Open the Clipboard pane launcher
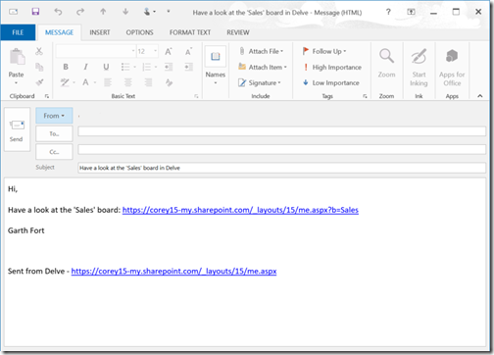Image resolution: width=494 pixels, height=355 pixels. [x=47, y=96]
